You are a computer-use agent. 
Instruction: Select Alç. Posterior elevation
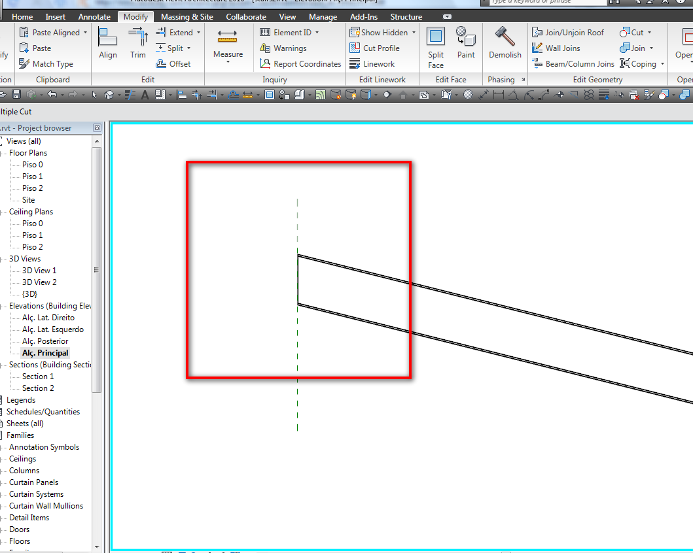point(45,341)
